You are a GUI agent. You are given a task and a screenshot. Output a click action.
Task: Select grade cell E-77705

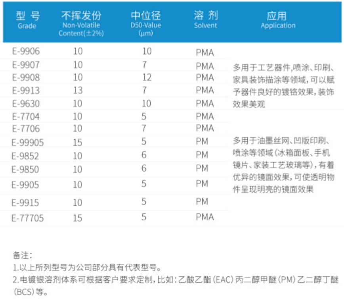pyautogui.click(x=28, y=218)
